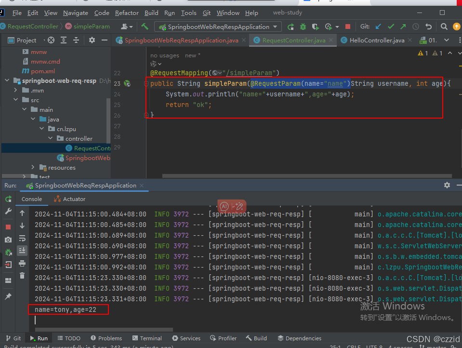Viewport: 462px width, 348px height.
Task: Click scroll down arrow in console
Action: pyautogui.click(x=22, y=226)
